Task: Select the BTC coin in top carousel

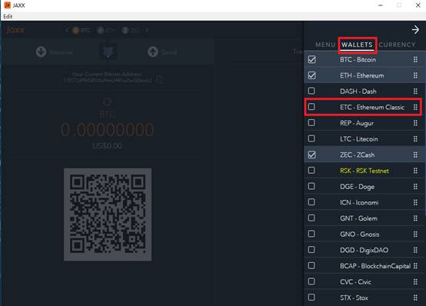Action: tap(81, 30)
